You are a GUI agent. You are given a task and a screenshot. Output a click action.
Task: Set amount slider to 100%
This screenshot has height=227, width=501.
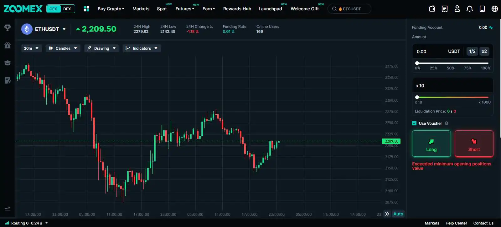point(486,68)
